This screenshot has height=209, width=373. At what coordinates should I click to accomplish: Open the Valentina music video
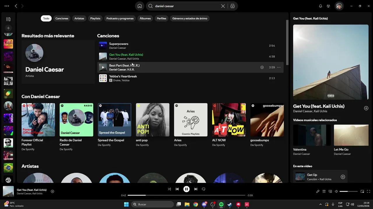coord(312,140)
